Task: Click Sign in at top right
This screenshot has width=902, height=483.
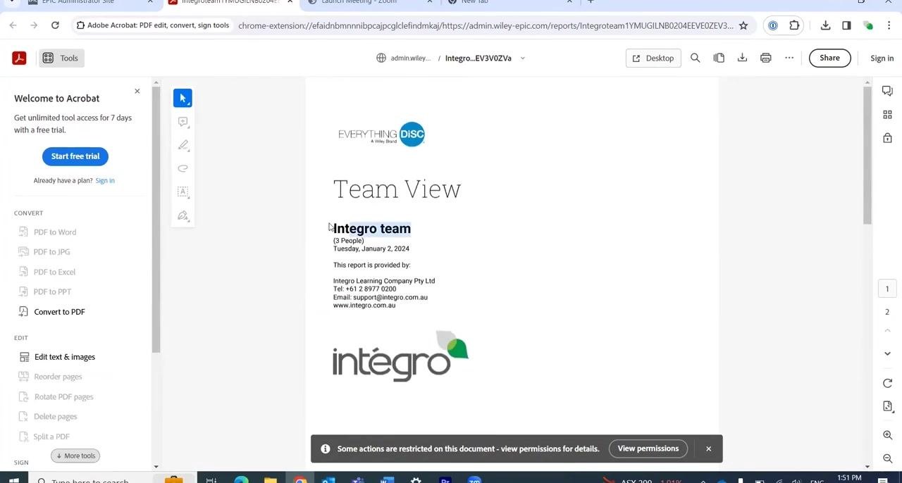Action: point(882,58)
